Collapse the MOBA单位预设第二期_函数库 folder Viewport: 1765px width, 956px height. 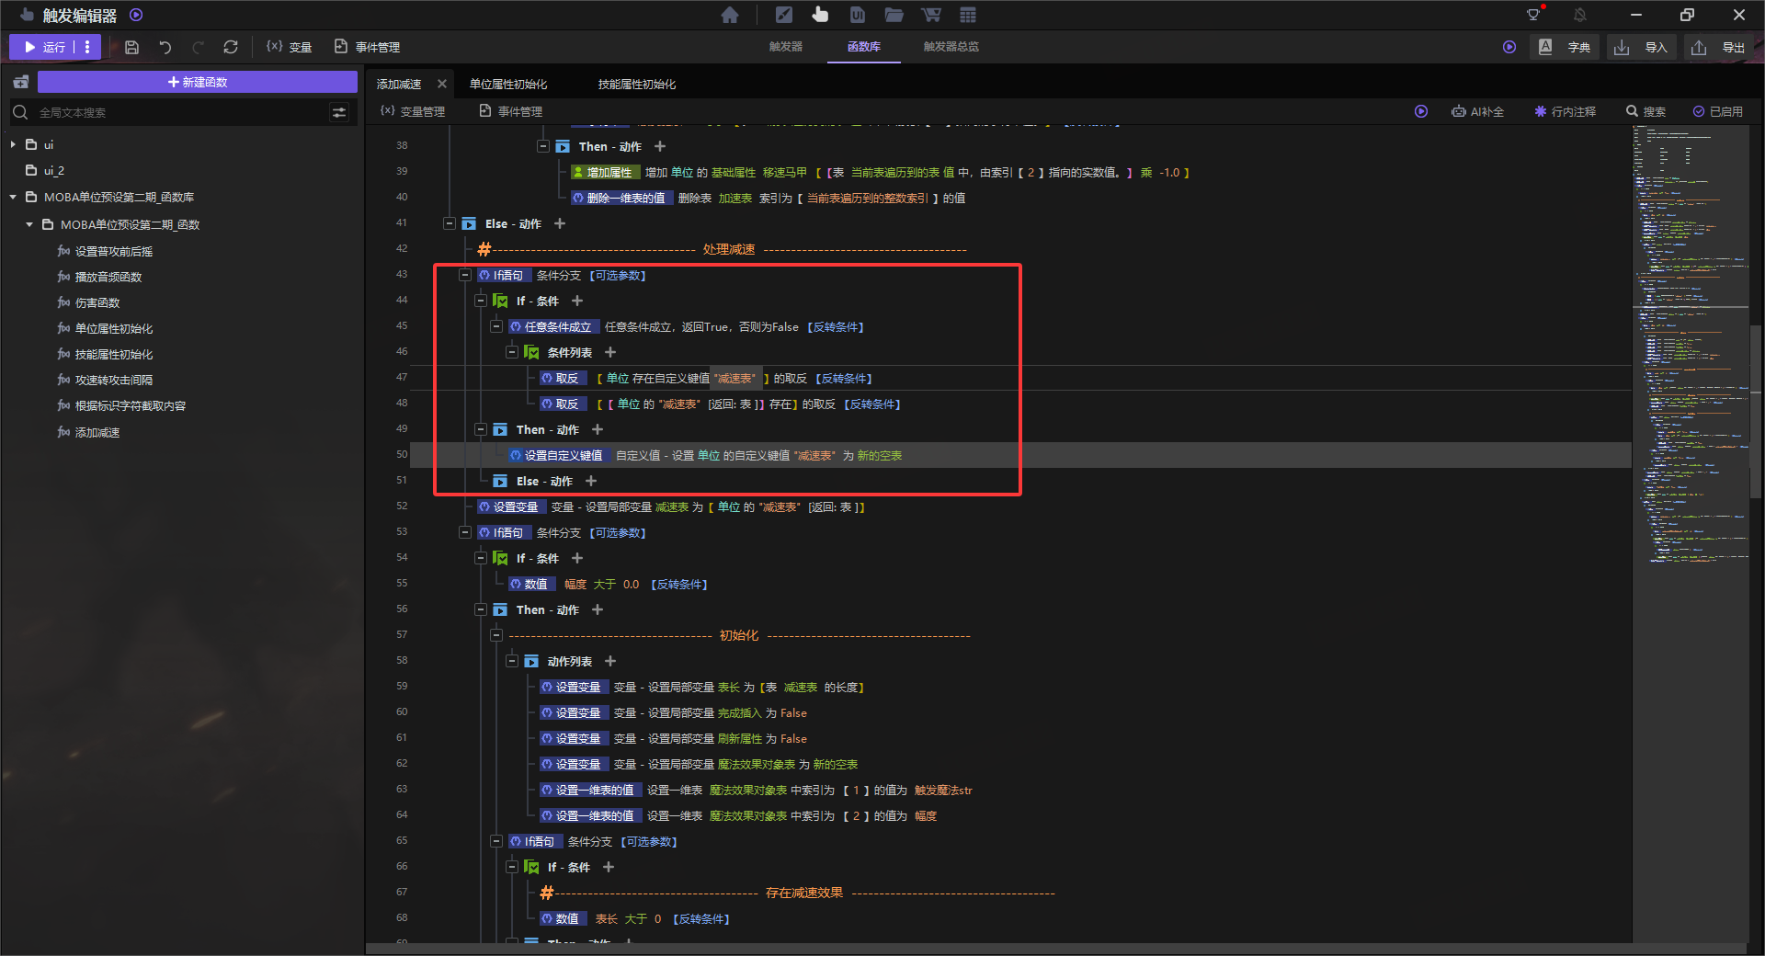[x=13, y=198]
